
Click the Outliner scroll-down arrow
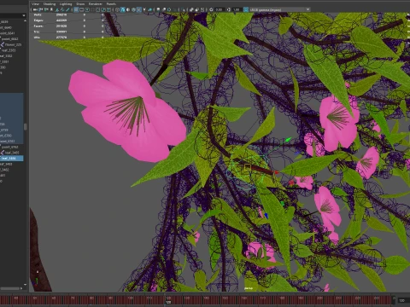coord(25,284)
